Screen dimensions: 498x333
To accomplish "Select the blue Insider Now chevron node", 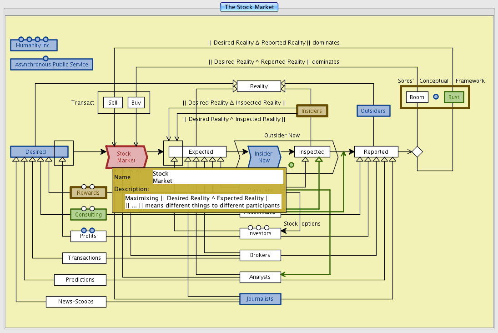I will click(x=264, y=157).
